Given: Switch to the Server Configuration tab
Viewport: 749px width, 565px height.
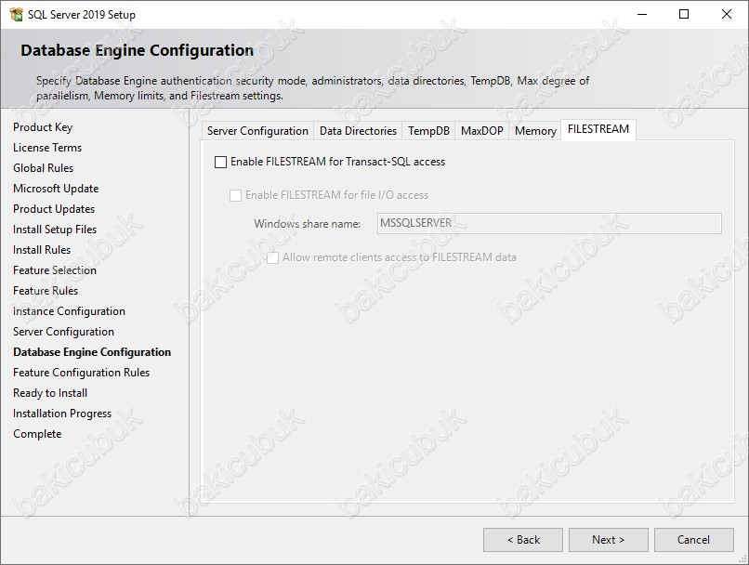Looking at the screenshot, I should point(257,130).
